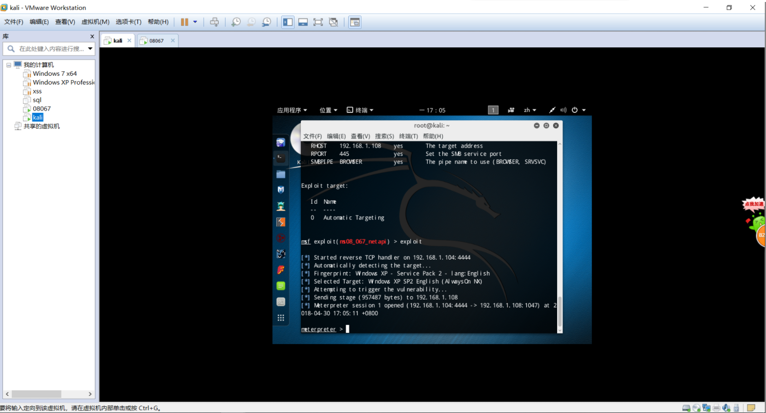Close the kali tab
Screen dimensions: 766x413
coord(129,41)
